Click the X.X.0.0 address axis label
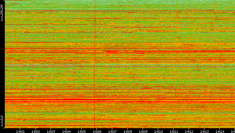235x133 pixels. [x=2, y=121]
